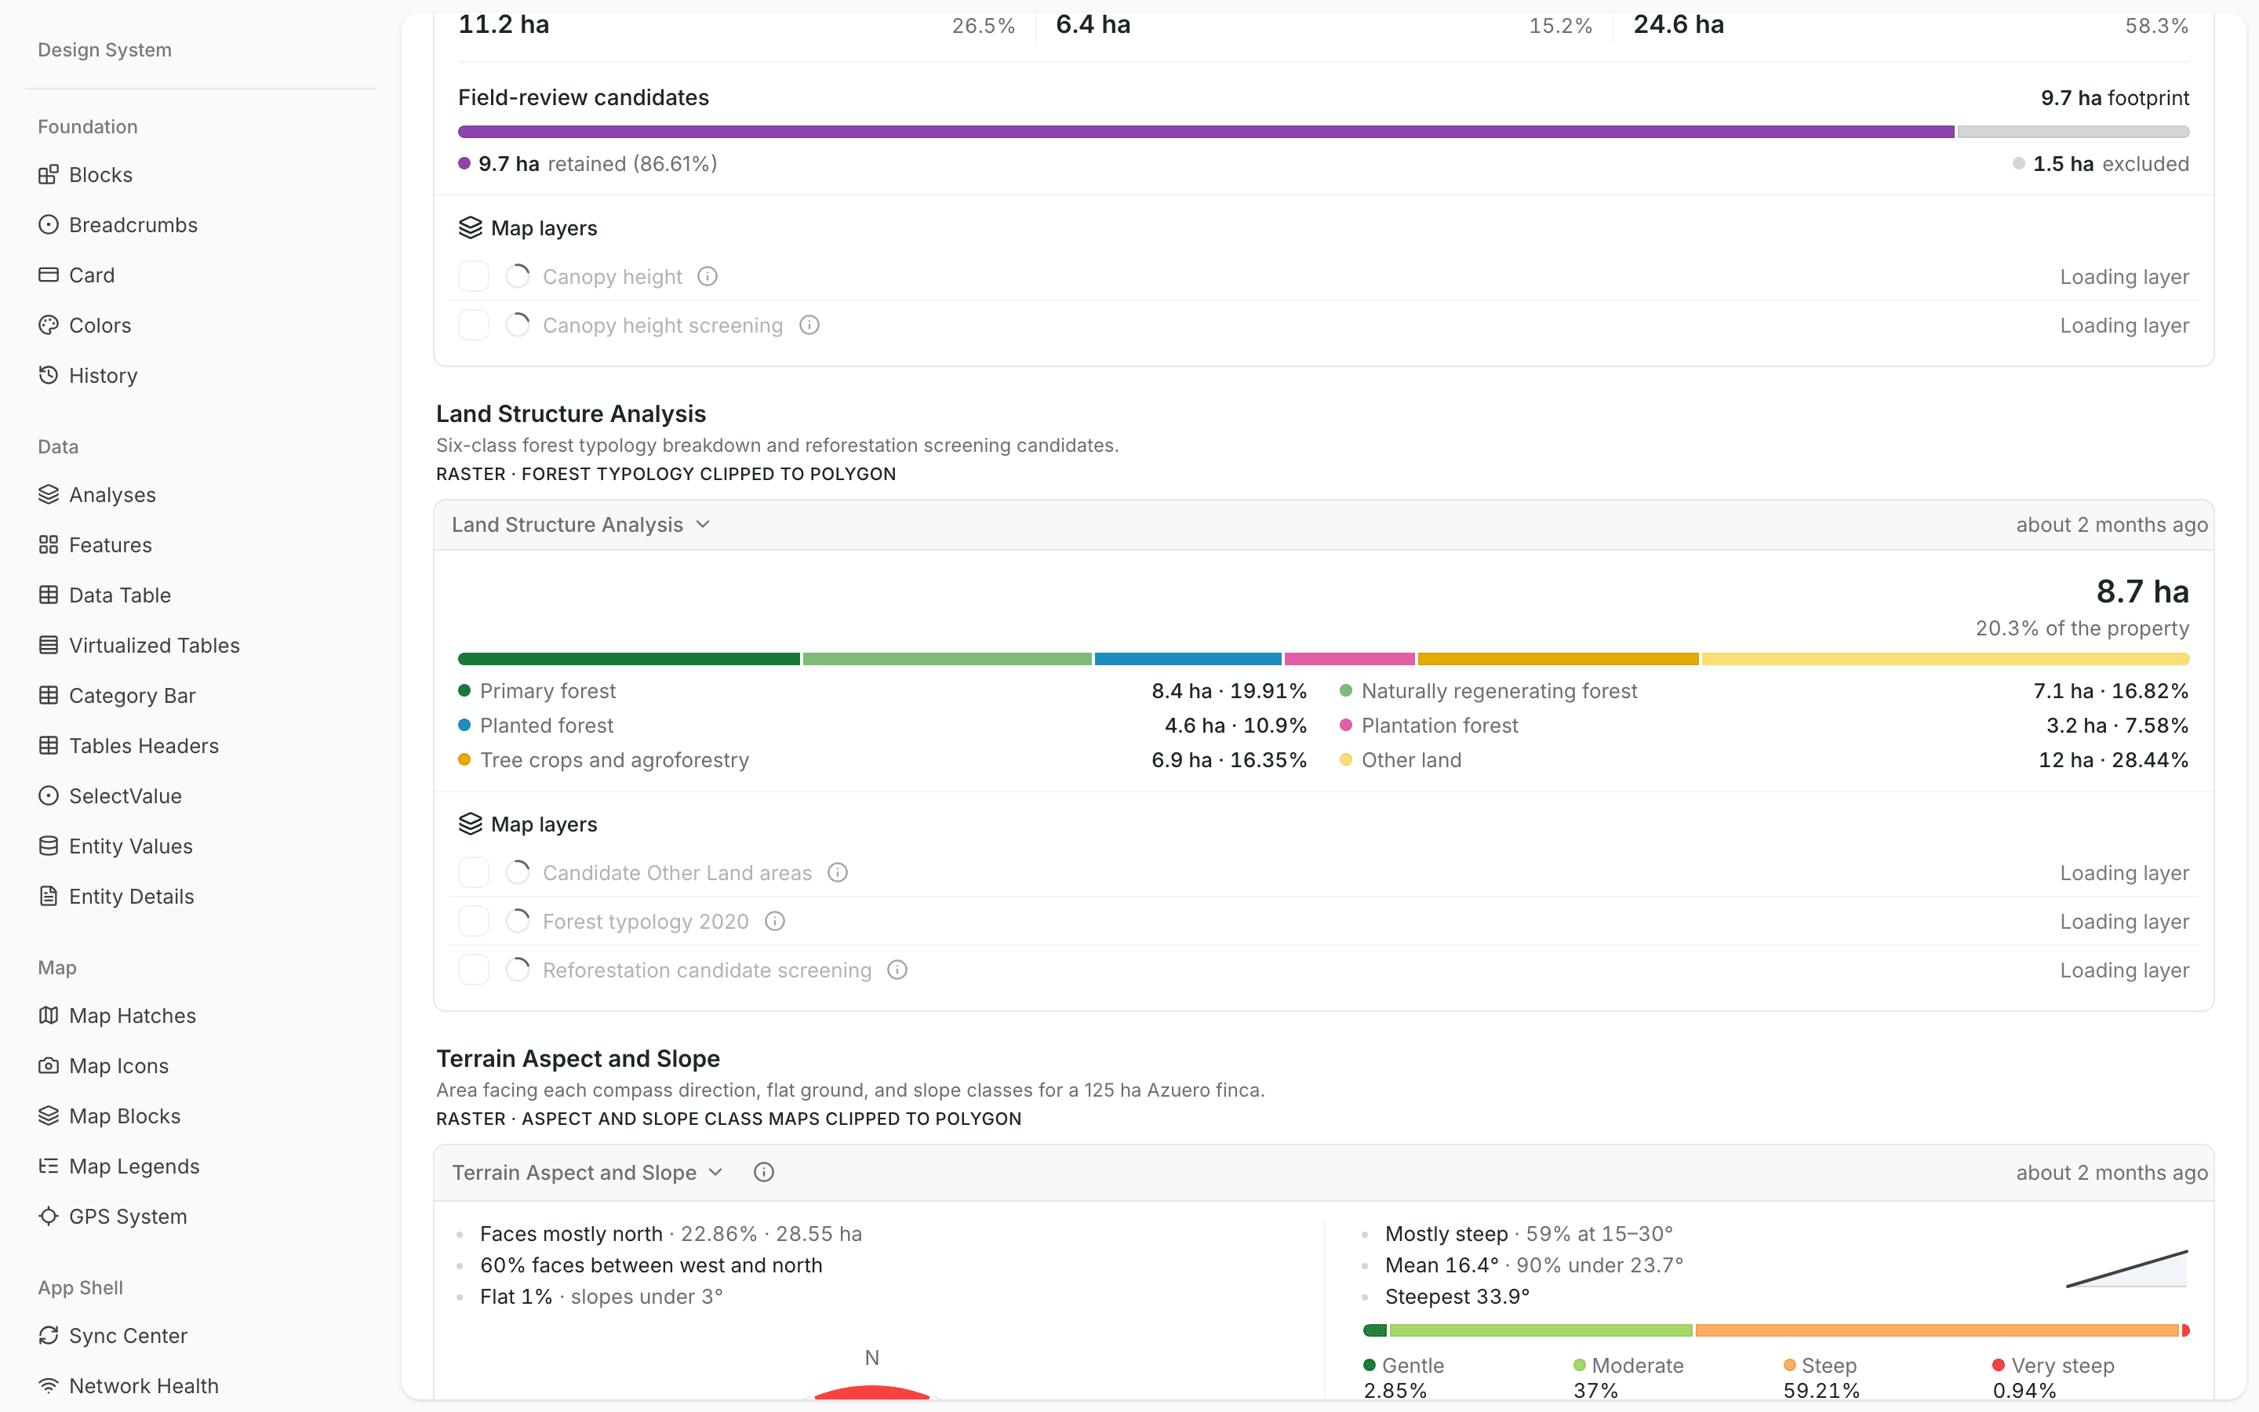Click info icon beside Canopy height screening
The height and width of the screenshot is (1412, 2259).
pos(809,325)
